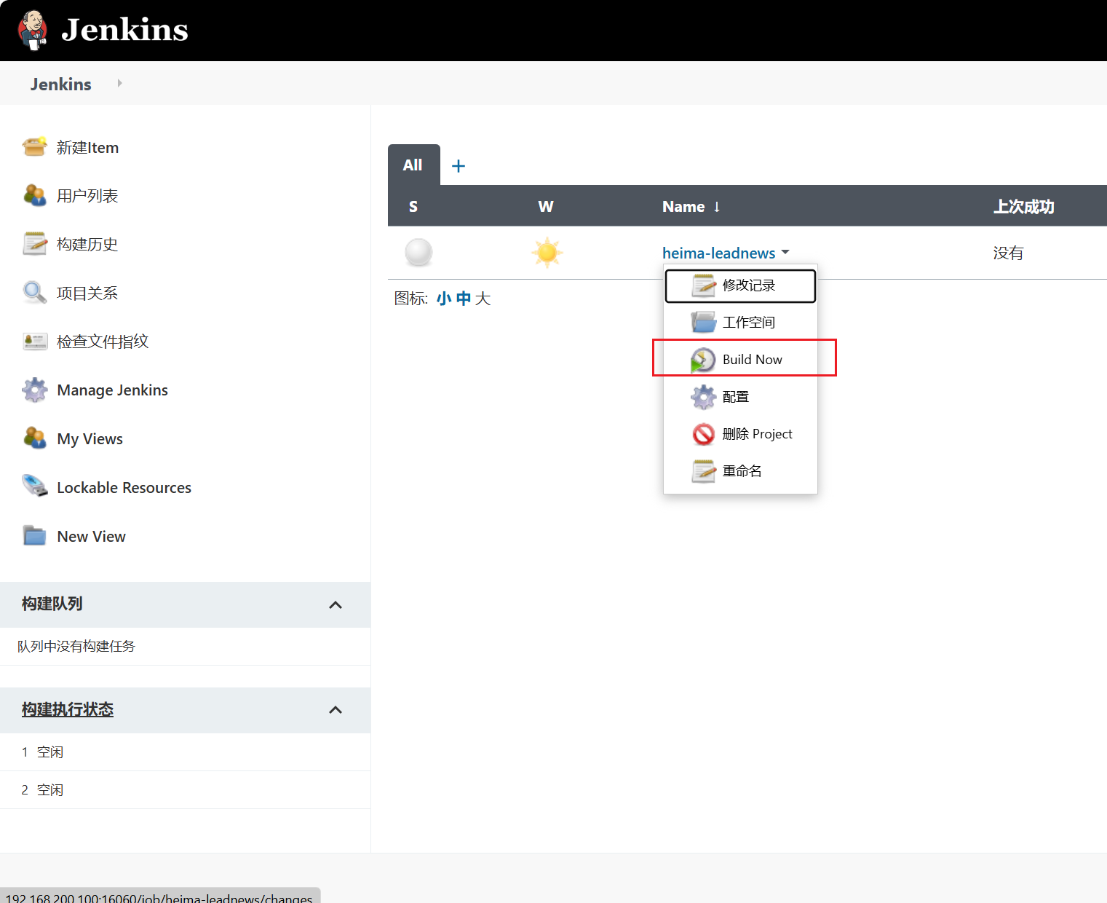Click the 重命名 notepad icon in menu
This screenshot has width=1107, height=903.
click(704, 471)
